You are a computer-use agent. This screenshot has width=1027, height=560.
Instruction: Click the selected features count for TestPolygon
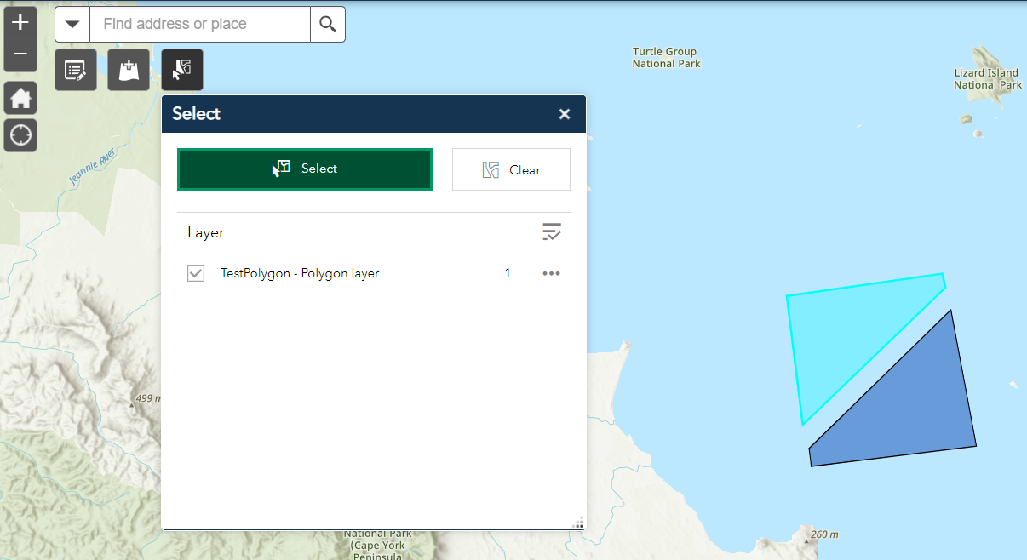click(508, 273)
